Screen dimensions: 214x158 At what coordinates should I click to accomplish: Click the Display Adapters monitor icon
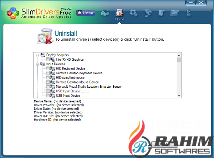43,55
